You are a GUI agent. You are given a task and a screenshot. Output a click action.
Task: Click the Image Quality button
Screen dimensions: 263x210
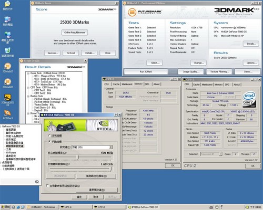point(191,71)
